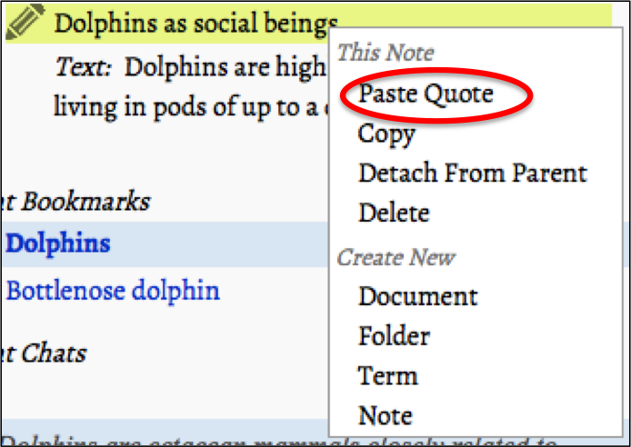Create a new Document from the menu
631x447 pixels.
tap(417, 296)
